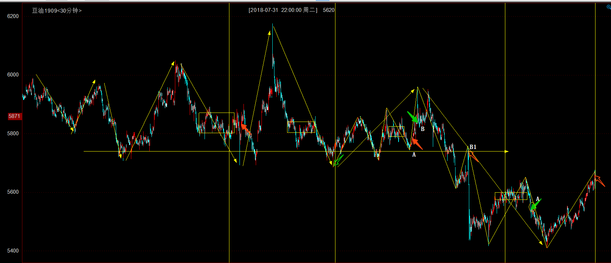Click the 5400 price axis label
611x263 pixels.
pyautogui.click(x=13, y=251)
